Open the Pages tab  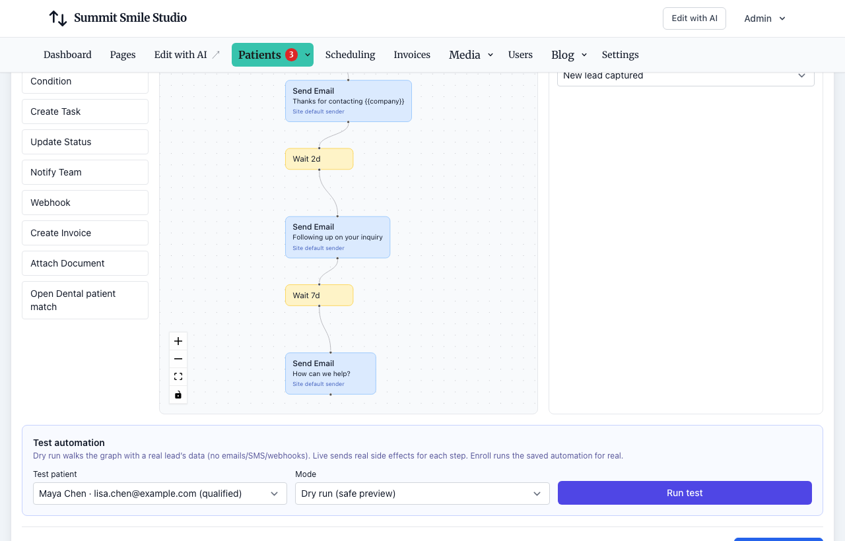click(x=123, y=55)
